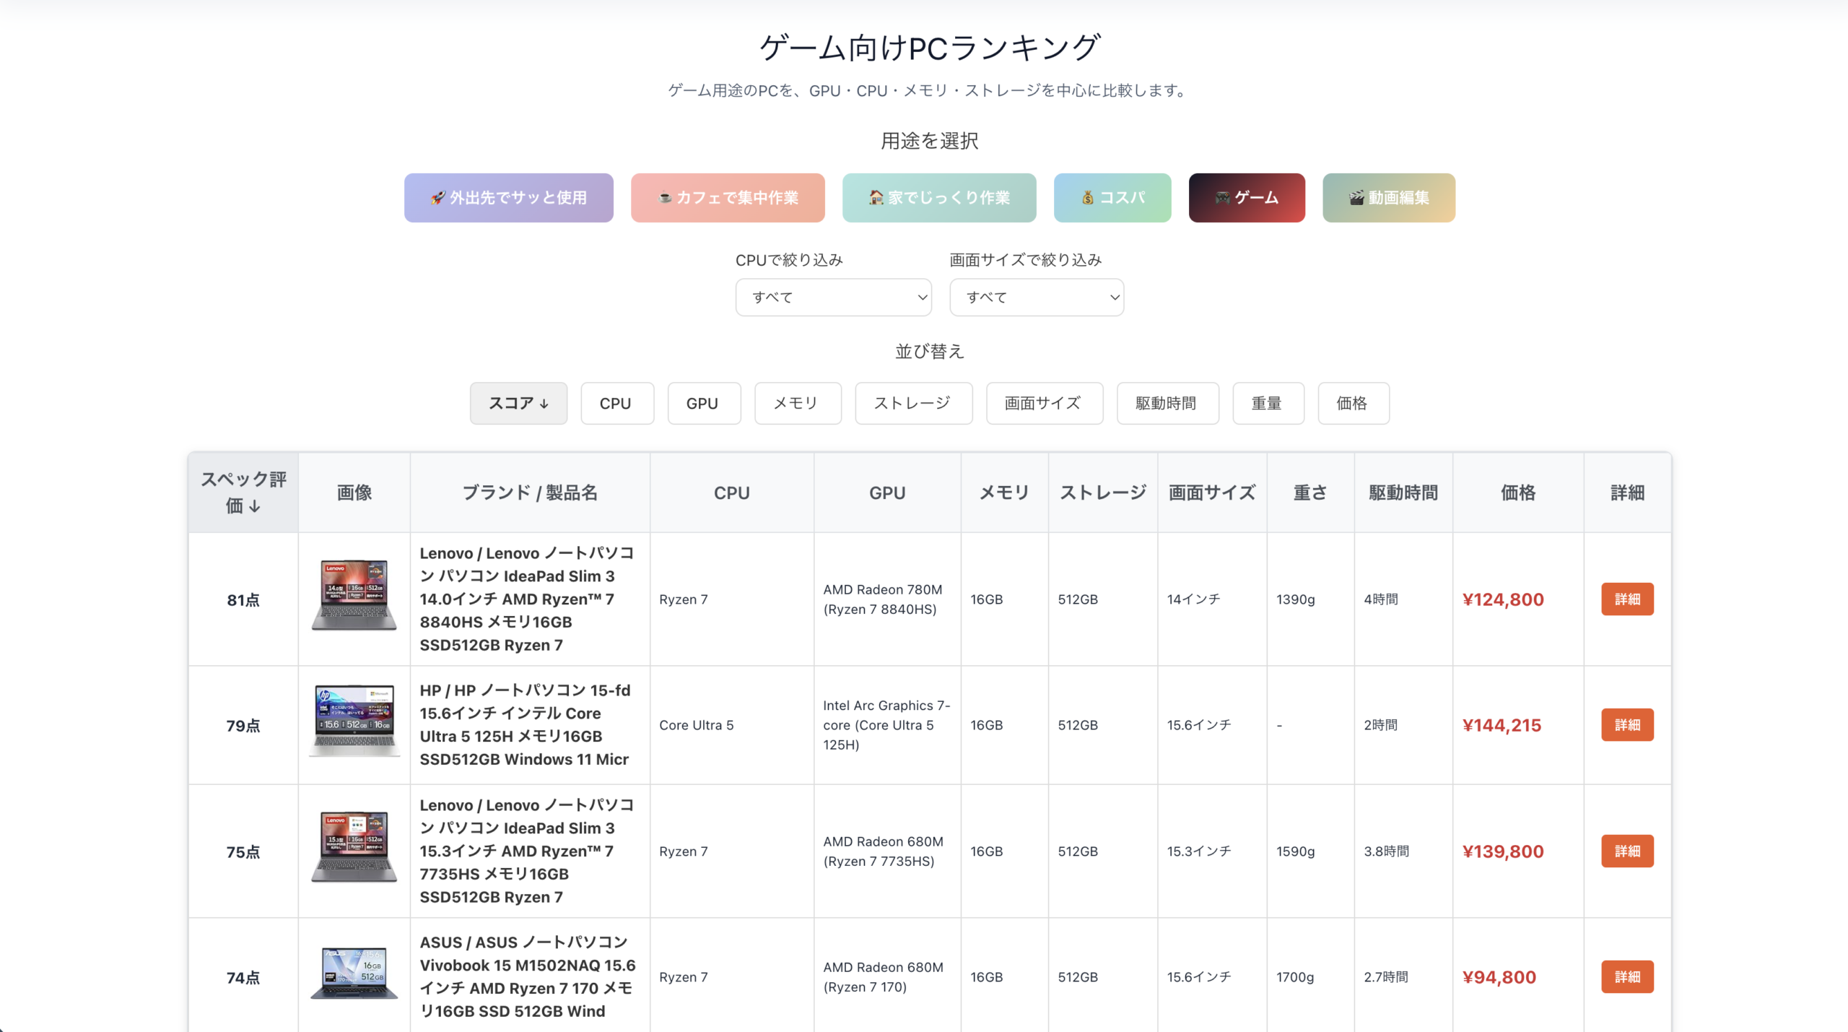The width and height of the screenshot is (1848, 1032).
Task: Select the カフェで集中作業 usage button
Action: [728, 197]
